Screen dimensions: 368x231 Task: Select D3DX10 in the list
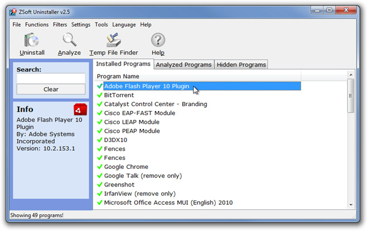115,140
